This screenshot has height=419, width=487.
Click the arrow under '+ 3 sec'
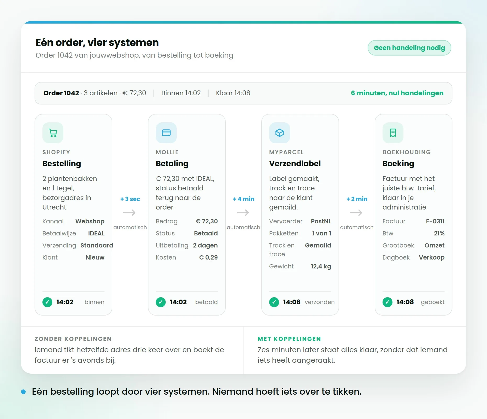(x=130, y=212)
